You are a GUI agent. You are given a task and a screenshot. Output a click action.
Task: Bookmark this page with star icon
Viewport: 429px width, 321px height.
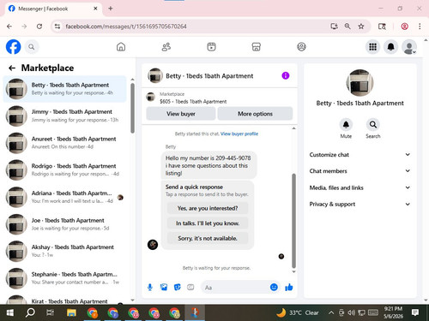click(361, 27)
